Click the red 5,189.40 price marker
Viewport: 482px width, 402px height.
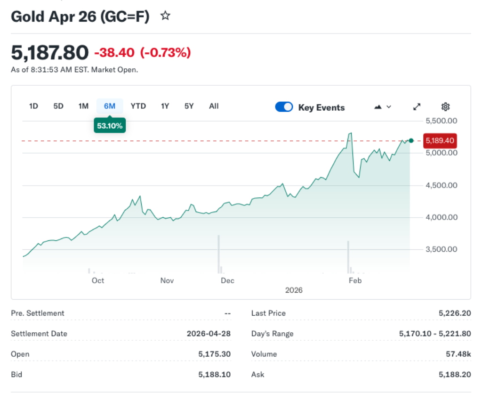click(440, 140)
